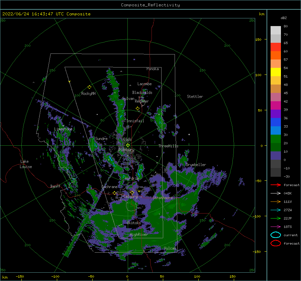Click the bright green band between 30 and 20
This screenshot has width=301, height=281.
coord(276,139)
